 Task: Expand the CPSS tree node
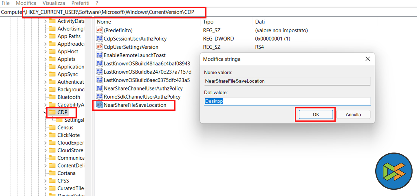[45, 181]
